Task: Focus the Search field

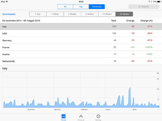Action: (x=144, y=7)
